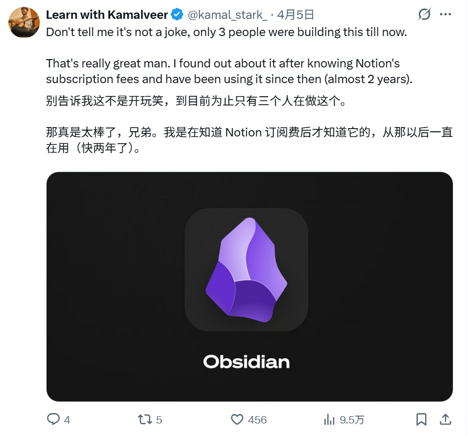Click the profile avatar photo
Viewport: 468px width, 436px height.
(23, 23)
